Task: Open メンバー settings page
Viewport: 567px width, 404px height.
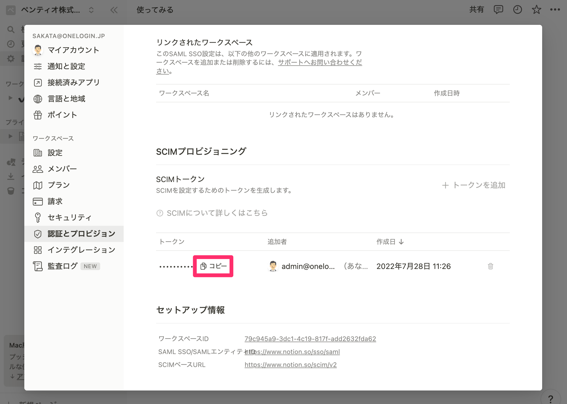Action: (74, 169)
